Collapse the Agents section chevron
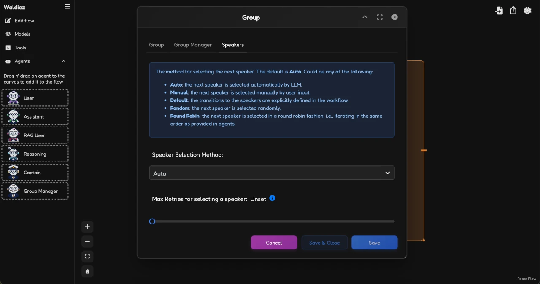This screenshot has height=284, width=540. (x=64, y=61)
